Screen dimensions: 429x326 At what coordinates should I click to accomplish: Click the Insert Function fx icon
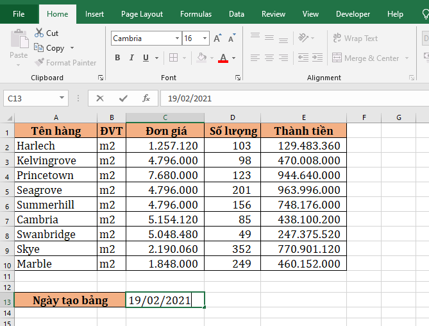click(146, 98)
